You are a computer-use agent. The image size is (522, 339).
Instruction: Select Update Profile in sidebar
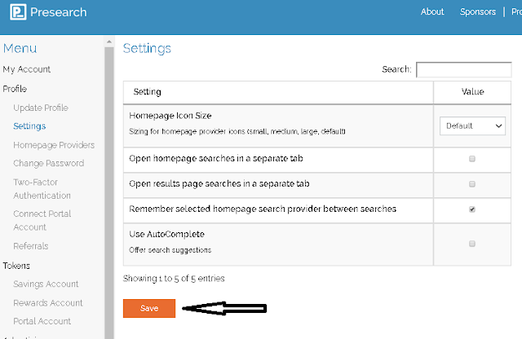coord(41,108)
